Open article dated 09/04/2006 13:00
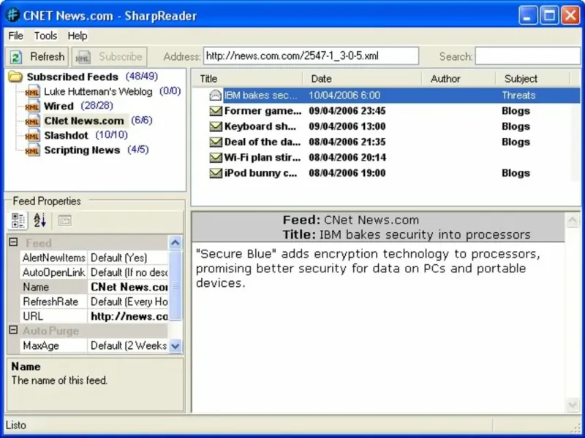The image size is (585, 438). [347, 126]
